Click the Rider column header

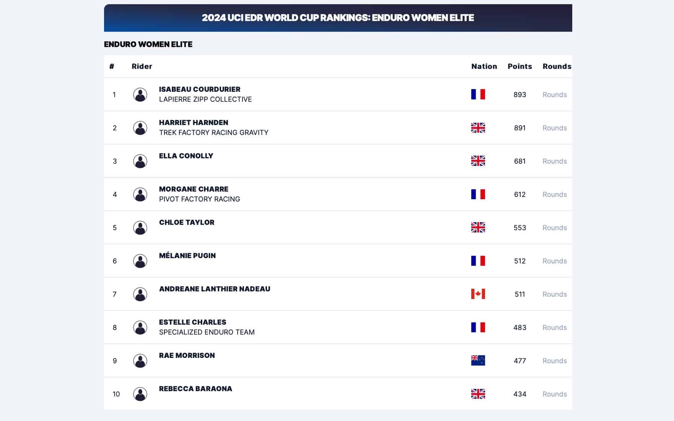point(142,66)
